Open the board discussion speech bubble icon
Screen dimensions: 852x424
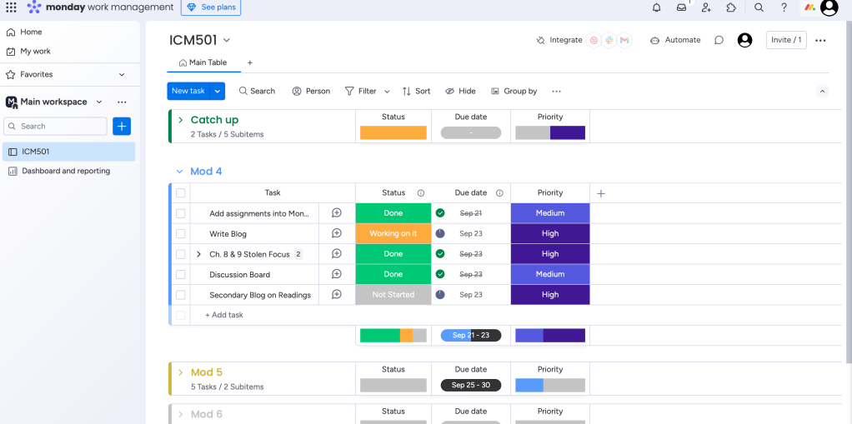pyautogui.click(x=719, y=40)
